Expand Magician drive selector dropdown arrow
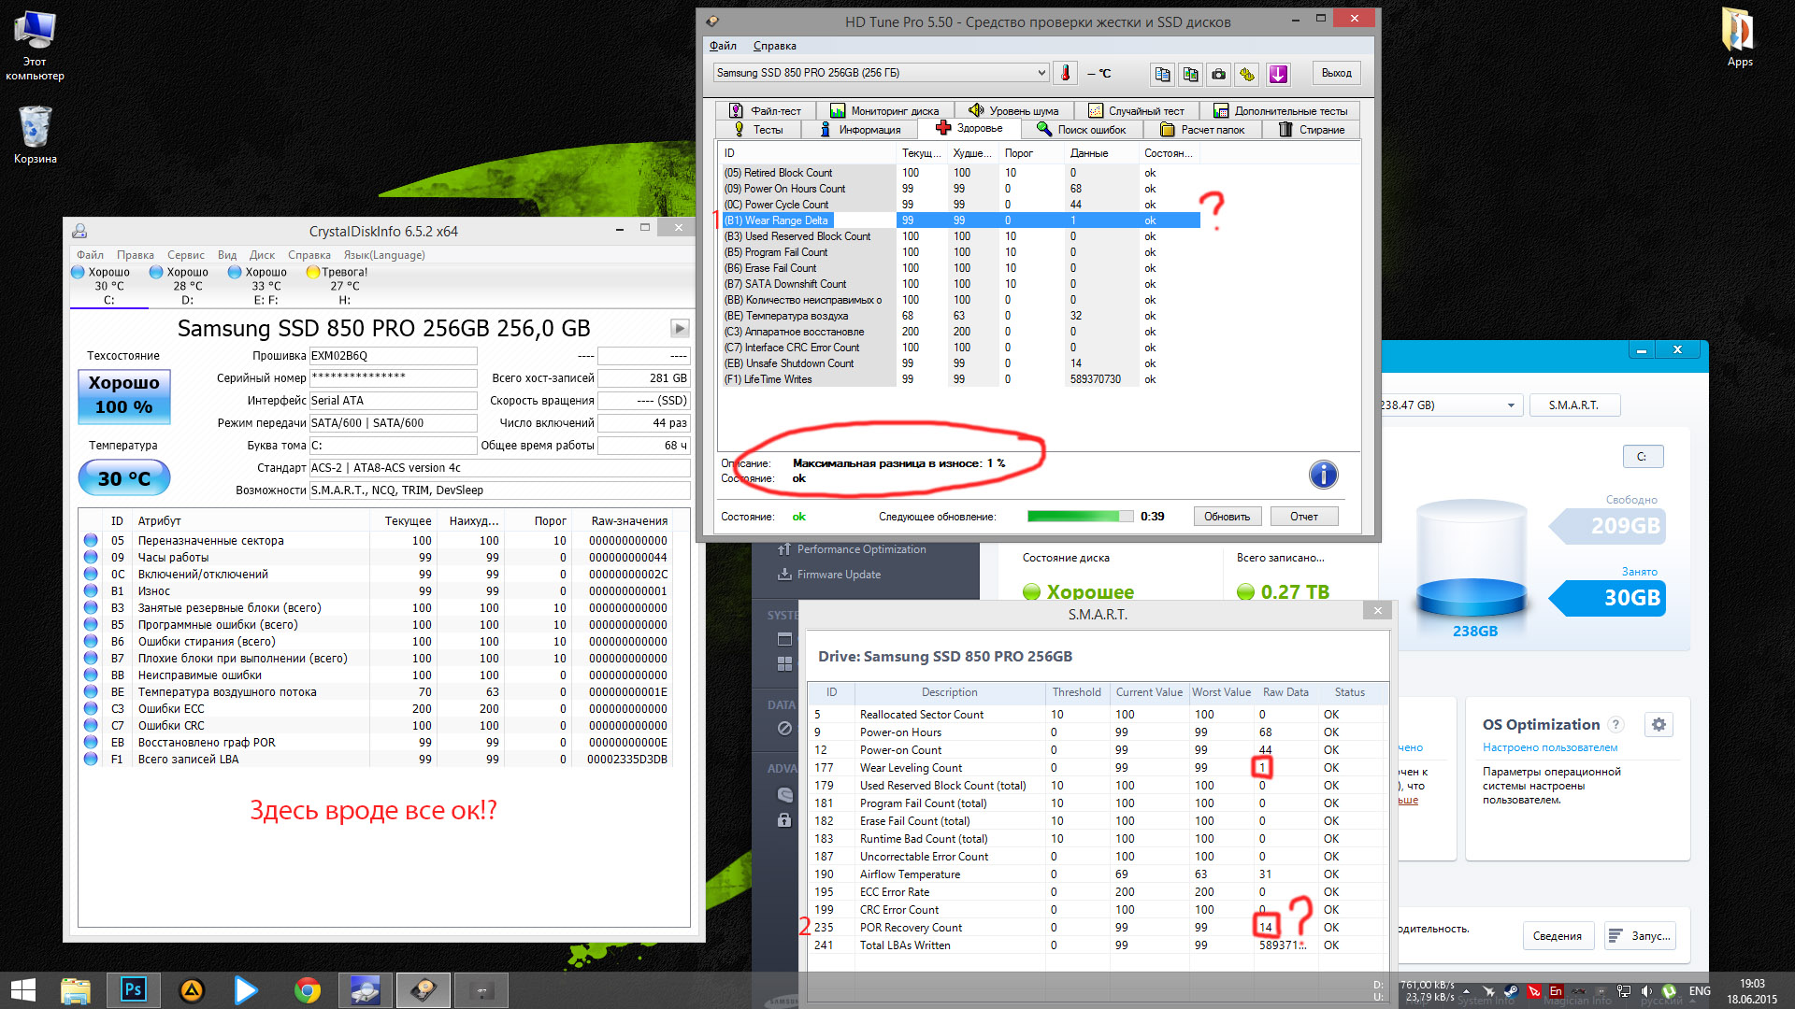 pos(1511,405)
